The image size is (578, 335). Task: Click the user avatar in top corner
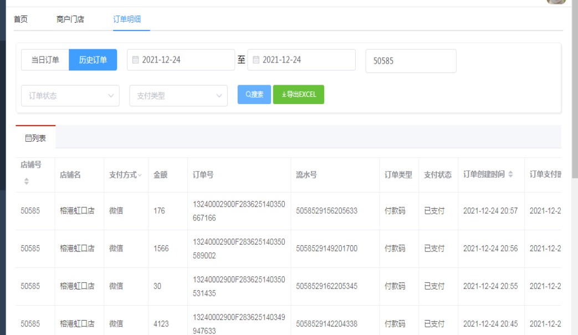(556, 2)
